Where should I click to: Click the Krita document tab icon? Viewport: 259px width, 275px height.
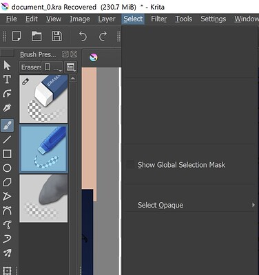[x=94, y=58]
